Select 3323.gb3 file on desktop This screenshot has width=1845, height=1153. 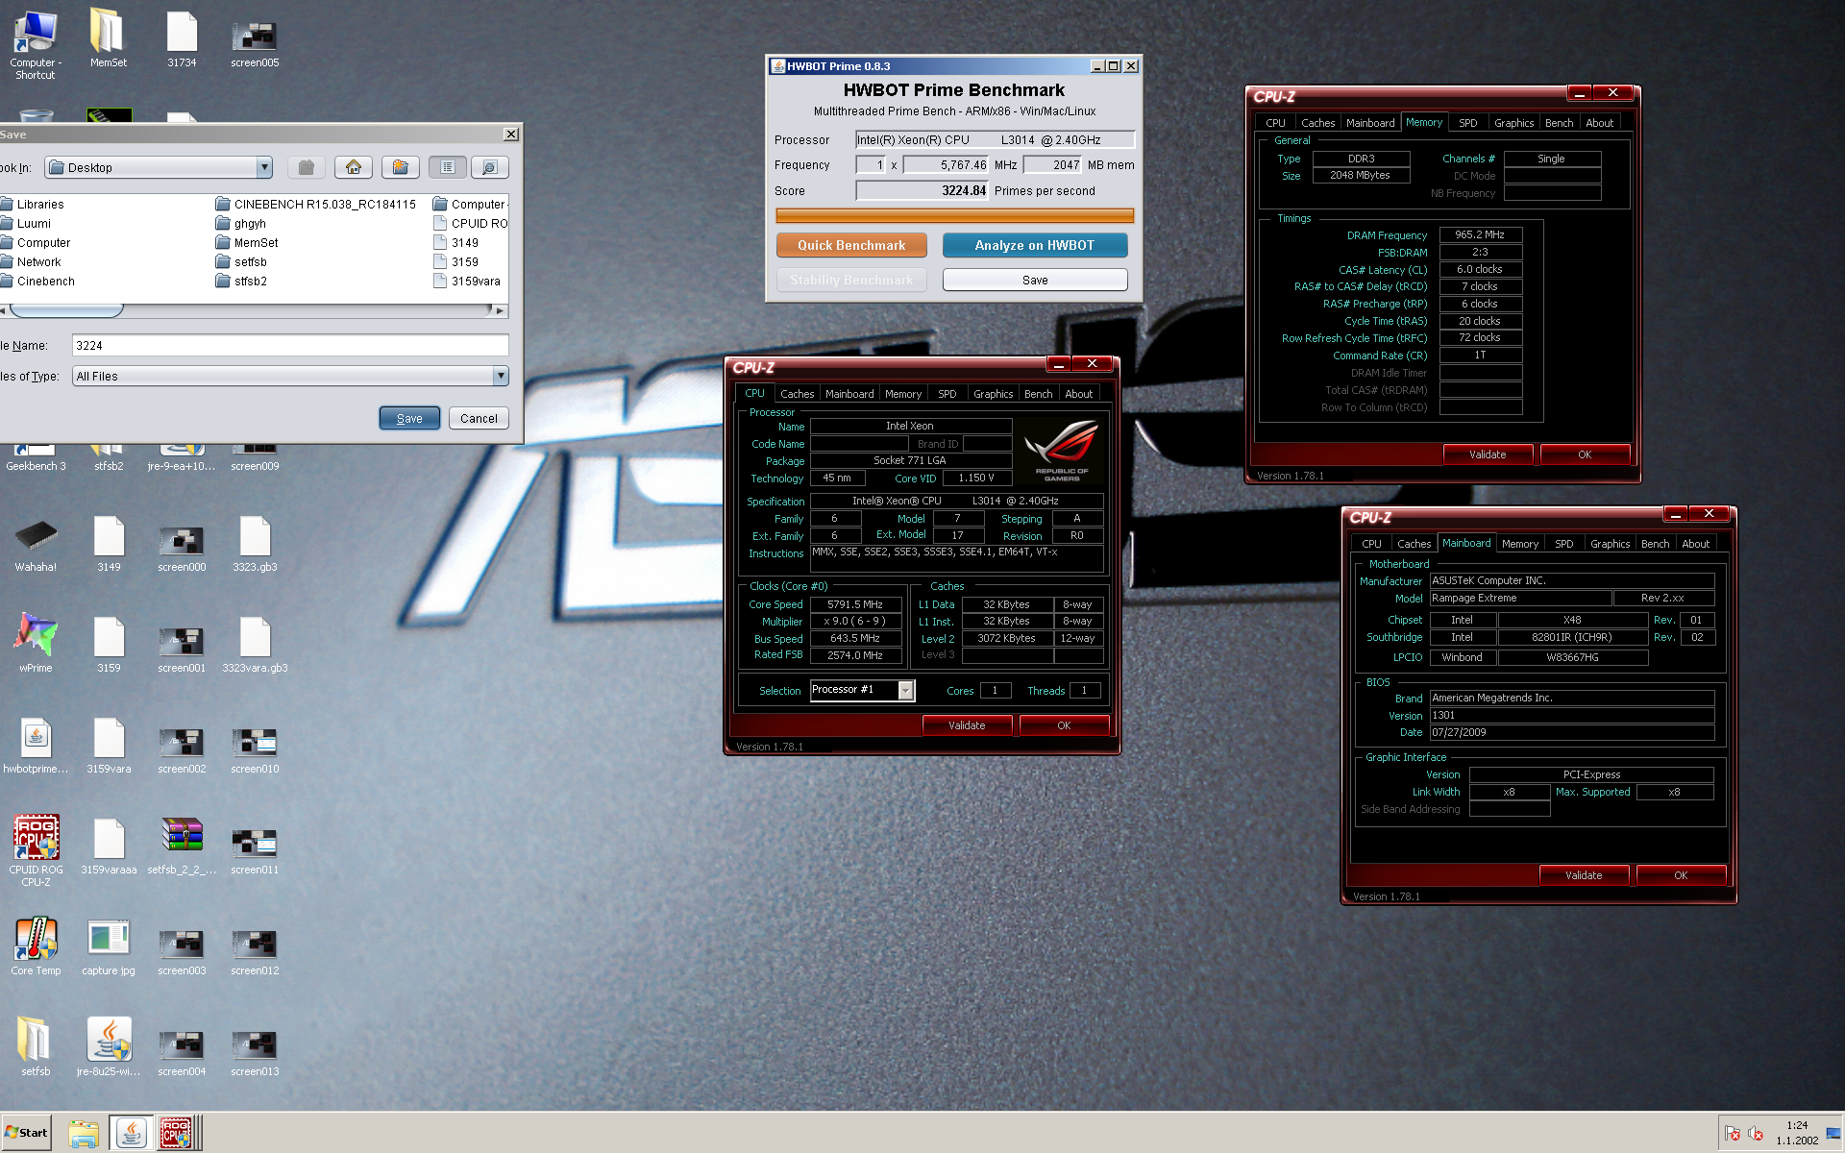click(255, 544)
